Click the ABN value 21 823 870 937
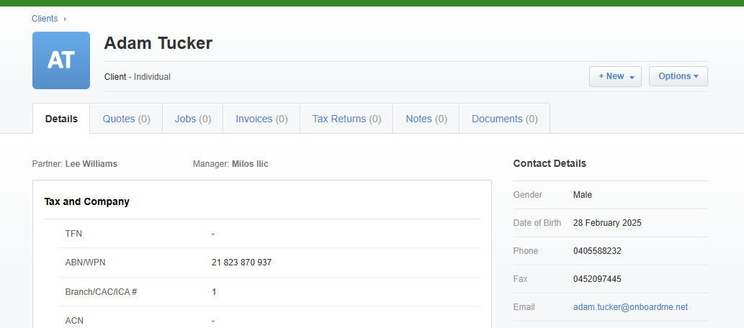 click(x=241, y=263)
